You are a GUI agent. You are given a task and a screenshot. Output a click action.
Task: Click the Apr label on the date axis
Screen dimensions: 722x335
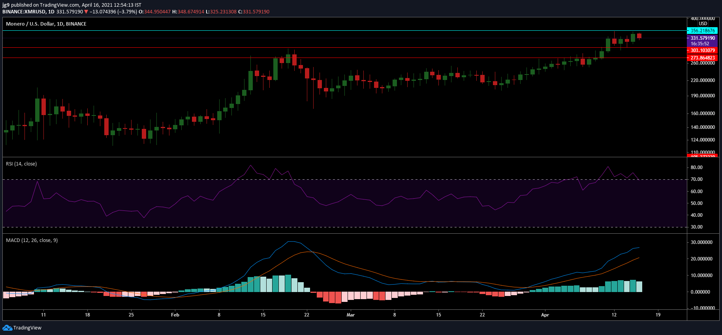(x=545, y=315)
